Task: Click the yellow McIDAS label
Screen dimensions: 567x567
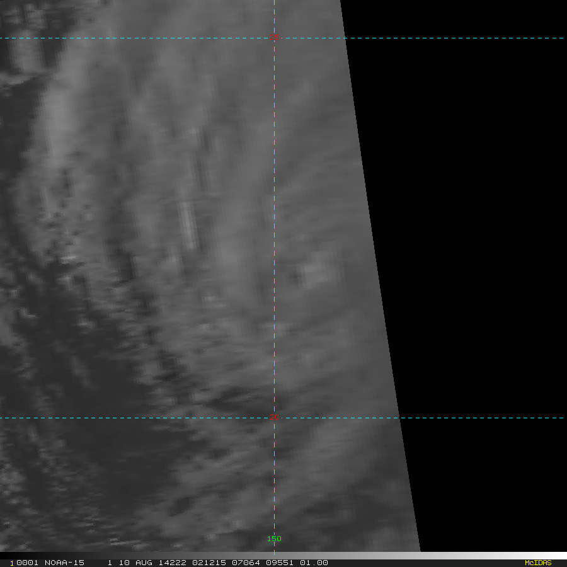Action: 537,563
